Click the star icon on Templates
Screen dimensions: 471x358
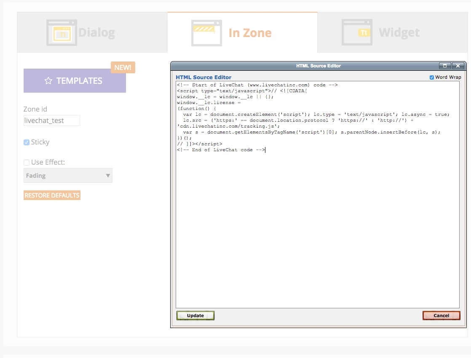click(x=48, y=80)
